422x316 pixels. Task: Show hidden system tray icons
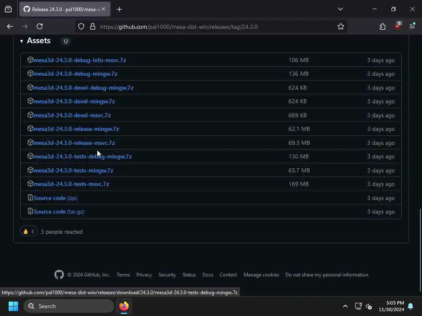[345, 306]
